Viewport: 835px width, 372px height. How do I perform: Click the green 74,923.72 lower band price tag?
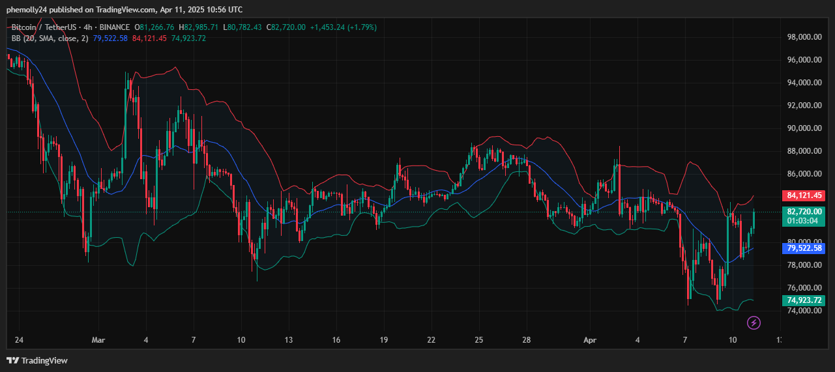(804, 300)
